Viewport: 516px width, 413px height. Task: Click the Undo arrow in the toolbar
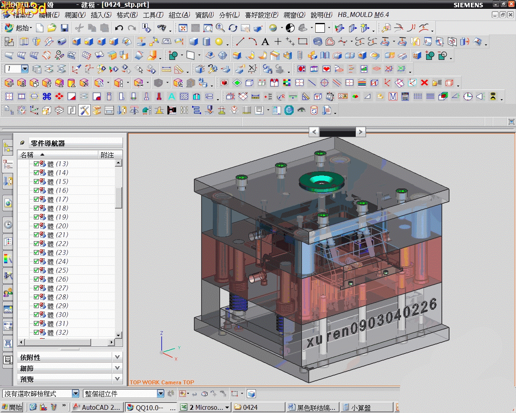pos(119,28)
